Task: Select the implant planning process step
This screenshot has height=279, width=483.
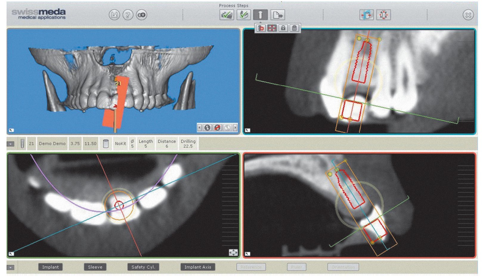Action: [x=260, y=15]
